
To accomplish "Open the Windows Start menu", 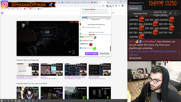I will (x=2, y=101).
